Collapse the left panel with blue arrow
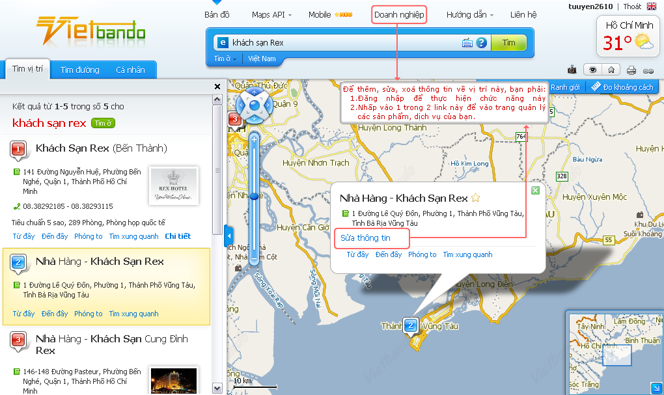 (228, 236)
